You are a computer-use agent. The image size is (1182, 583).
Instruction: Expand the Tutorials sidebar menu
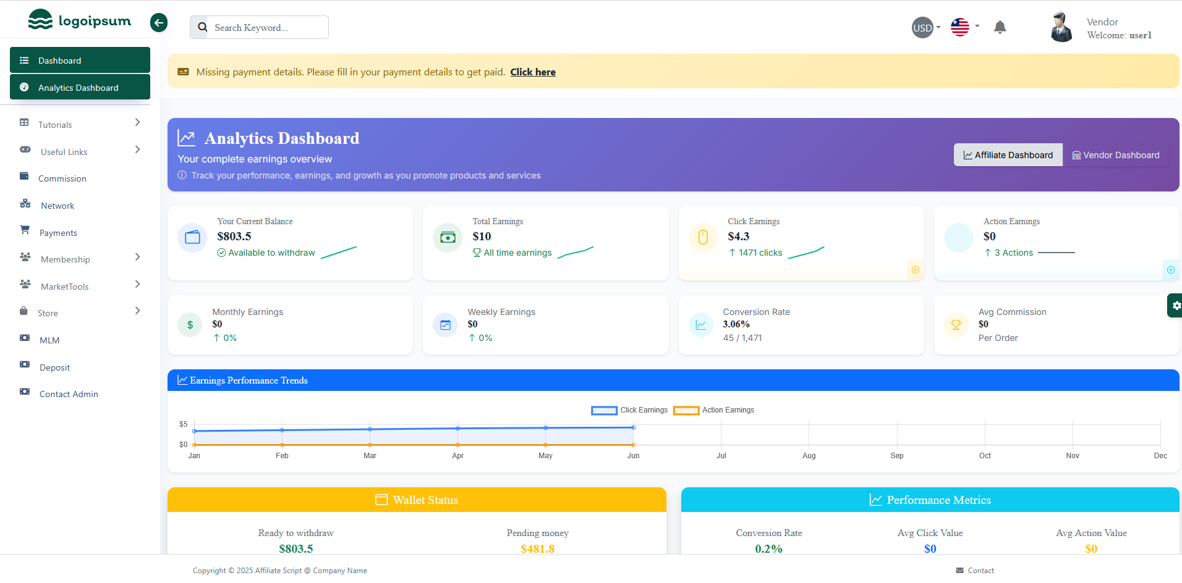pyautogui.click(x=80, y=125)
